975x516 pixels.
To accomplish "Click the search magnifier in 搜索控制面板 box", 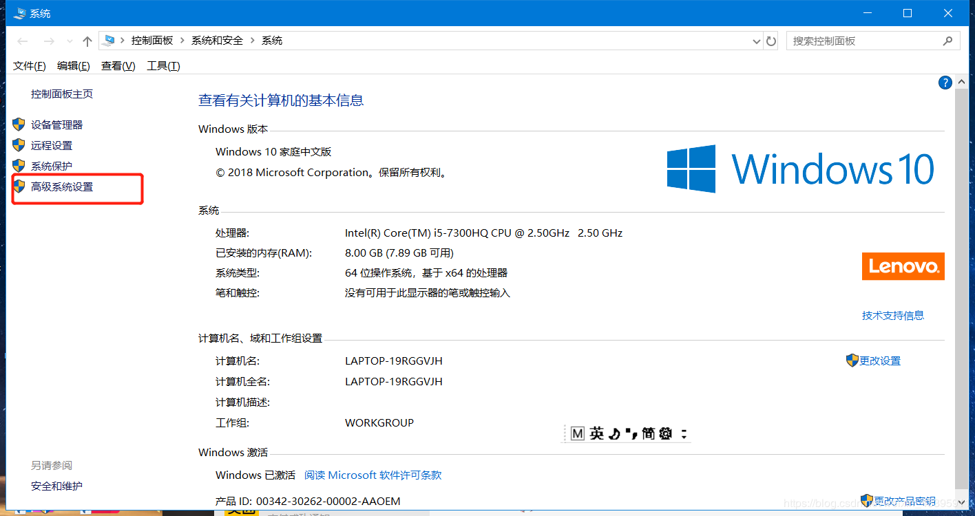I will coord(948,41).
